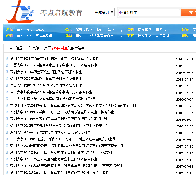This screenshot has width=196, height=175.
Task: Open 中山大学岭南学院2020MBA提前面试通知 article
Action: tap(53, 99)
